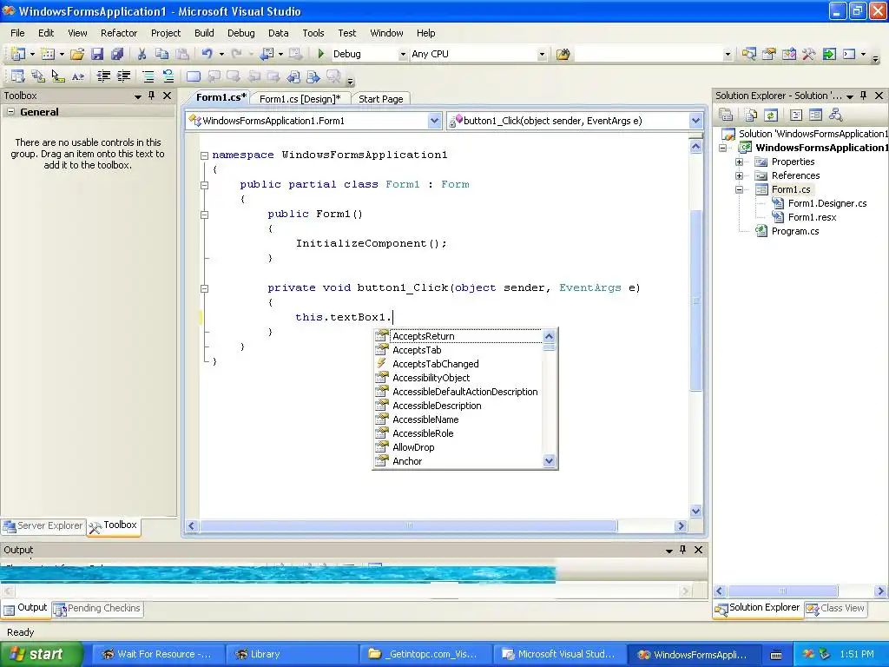The image size is (889, 667).
Task: Click the View Class Diagram icon
Action: 835,116
